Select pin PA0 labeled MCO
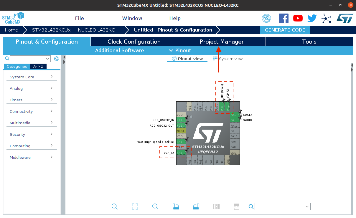Screen dimensions: 356x218 pyautogui.click(x=181, y=142)
